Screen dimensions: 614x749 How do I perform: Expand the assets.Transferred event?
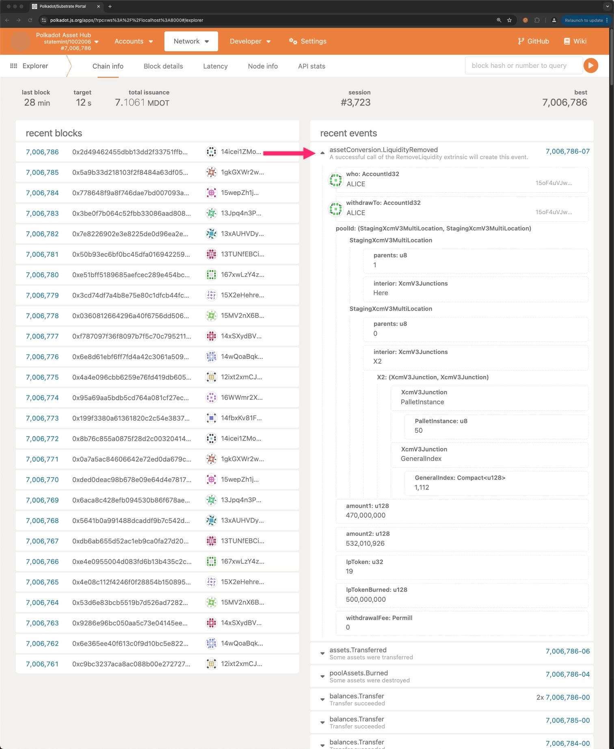click(322, 653)
